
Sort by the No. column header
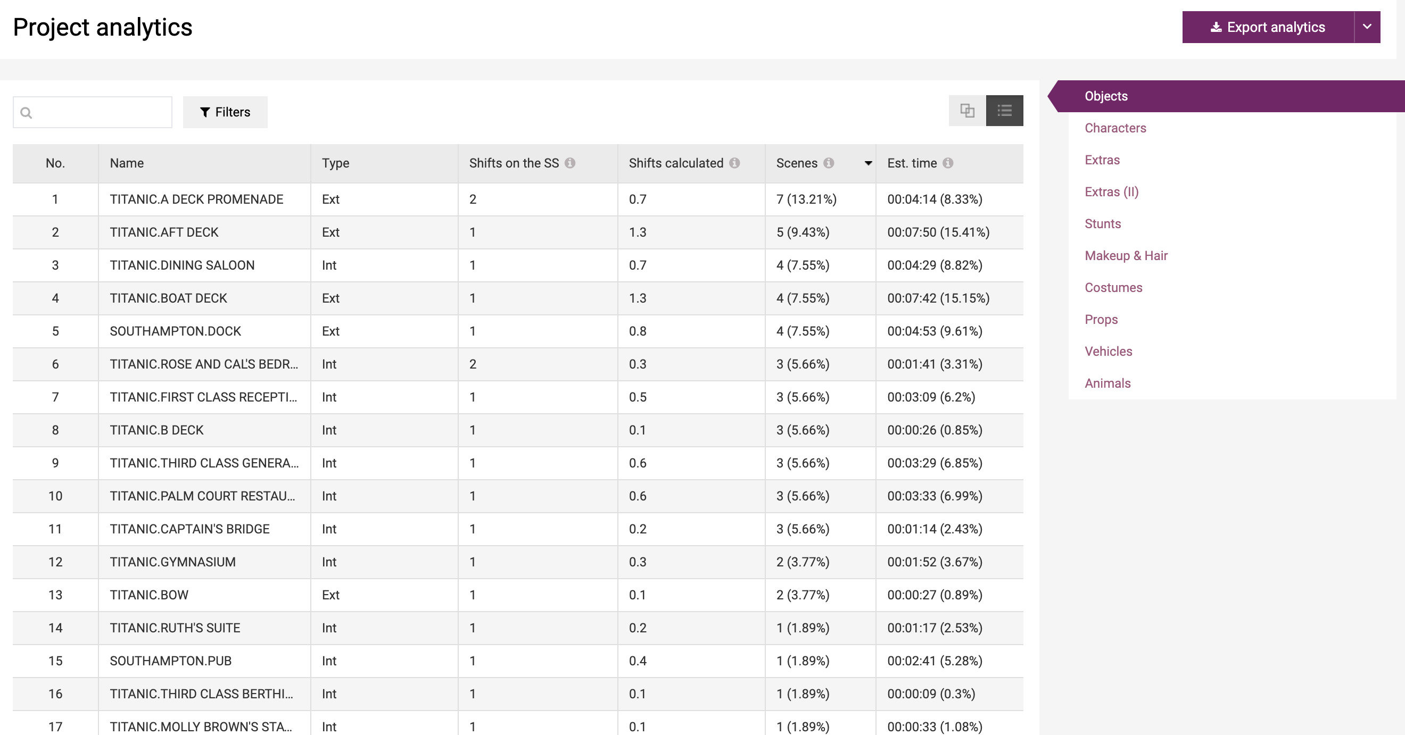coord(55,163)
